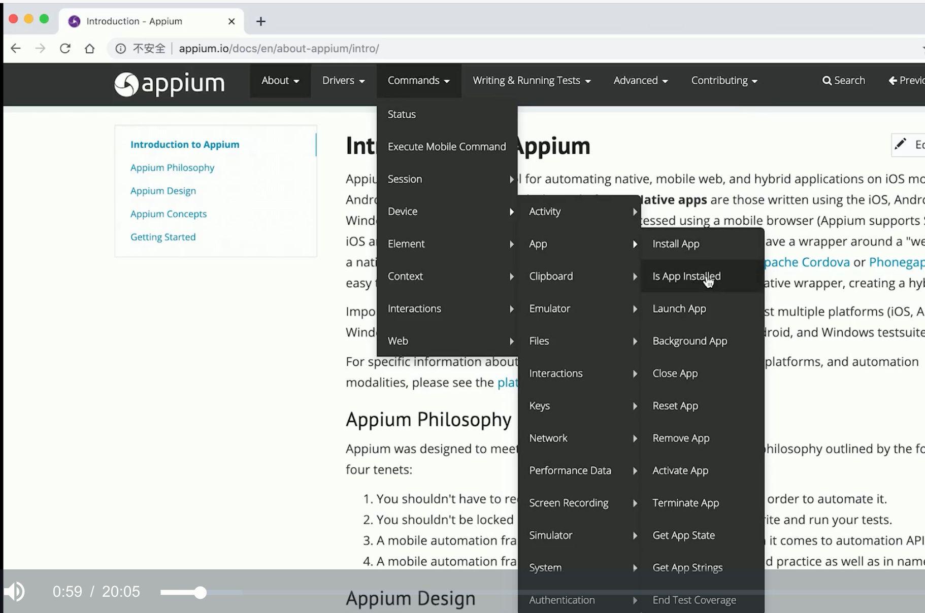Expand the App submenu under Device

579,244
